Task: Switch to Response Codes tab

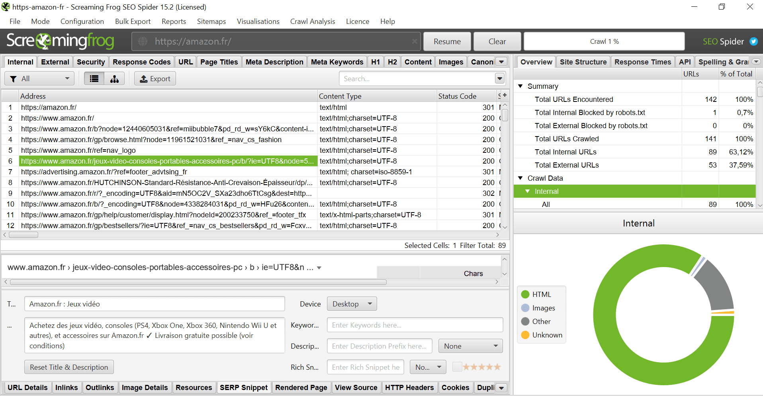Action: tap(141, 62)
